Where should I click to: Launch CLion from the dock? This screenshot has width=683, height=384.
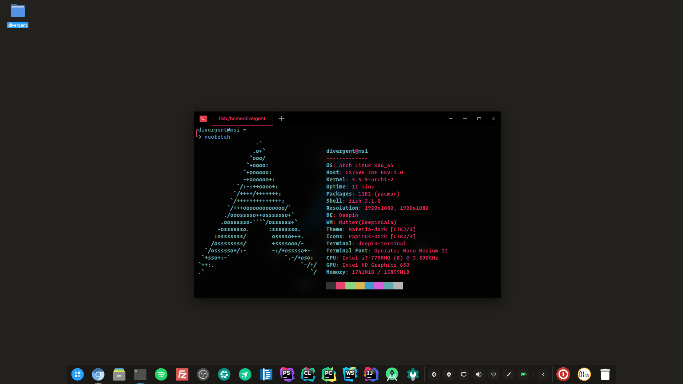308,374
